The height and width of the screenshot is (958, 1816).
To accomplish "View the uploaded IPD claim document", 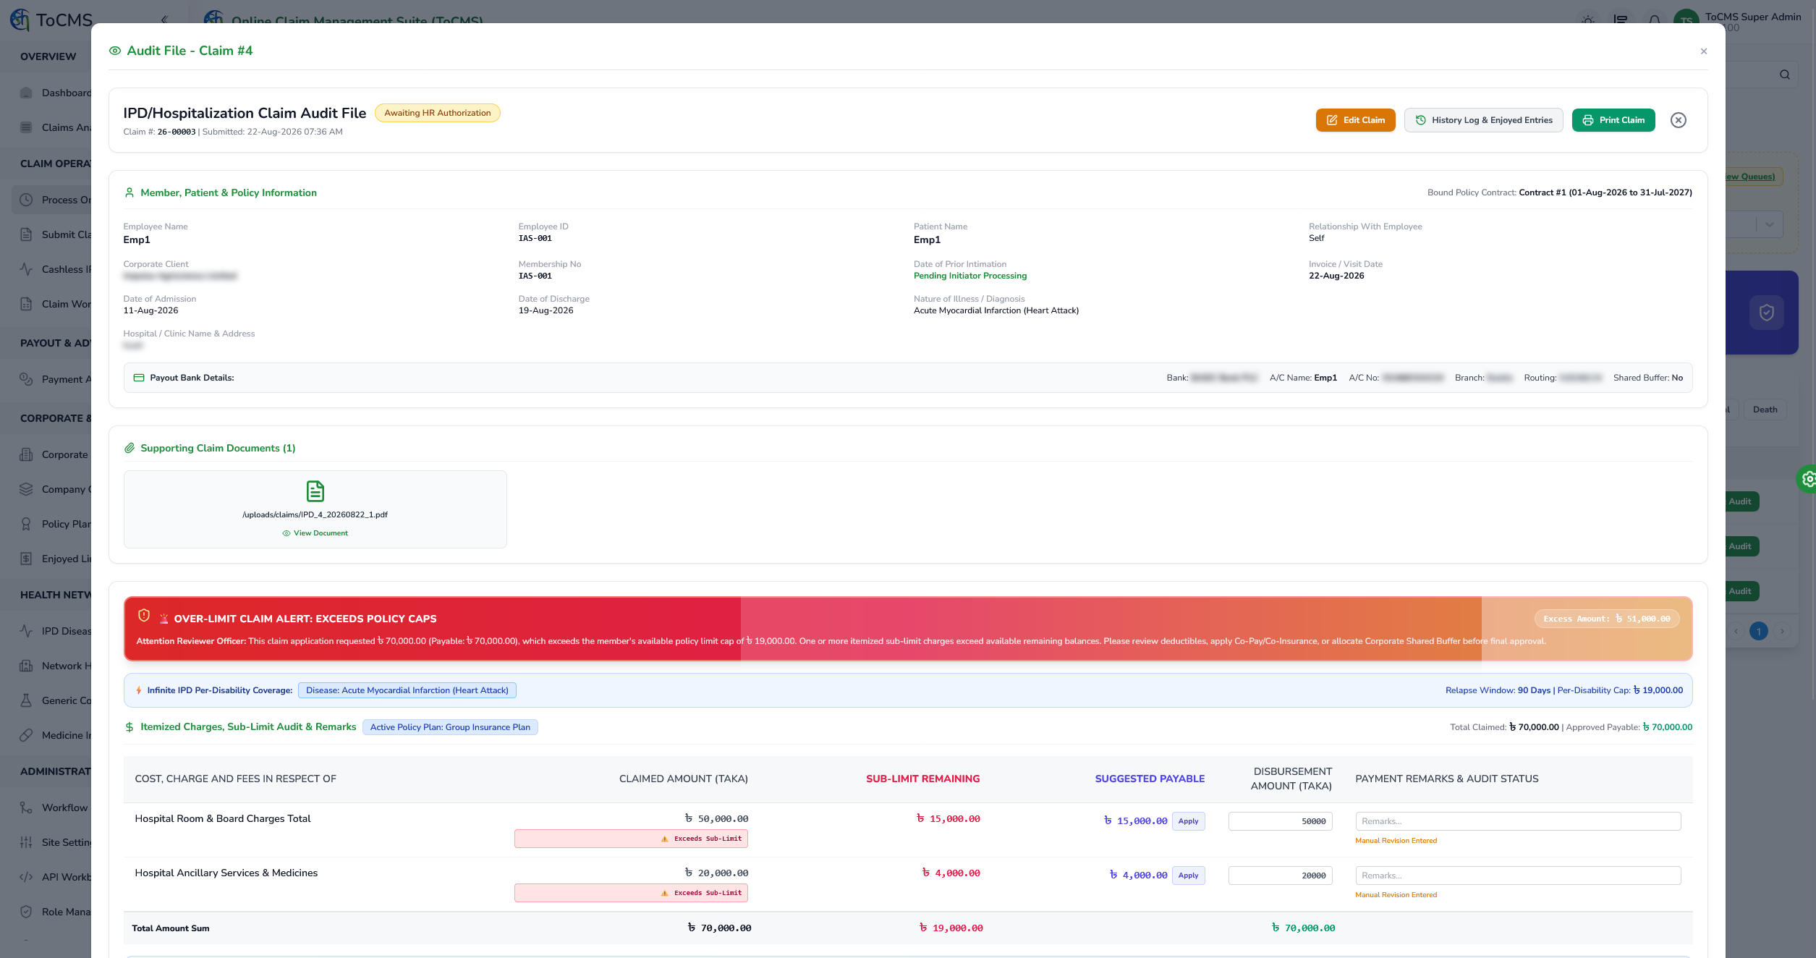I will tap(315, 533).
